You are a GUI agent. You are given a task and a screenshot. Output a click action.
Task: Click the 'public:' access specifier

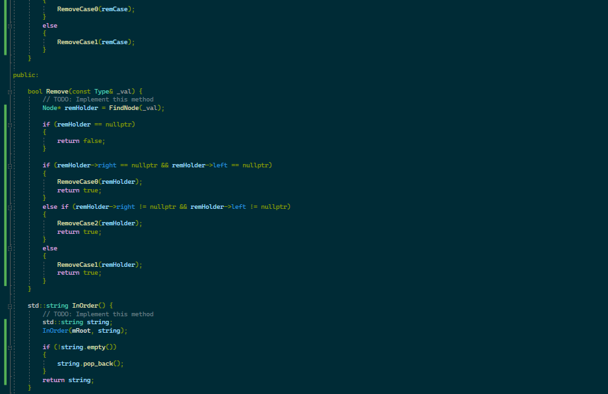tap(24, 74)
